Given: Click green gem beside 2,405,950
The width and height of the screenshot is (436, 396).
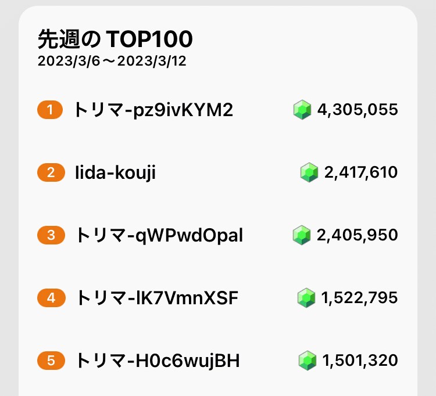Looking at the screenshot, I should point(303,235).
